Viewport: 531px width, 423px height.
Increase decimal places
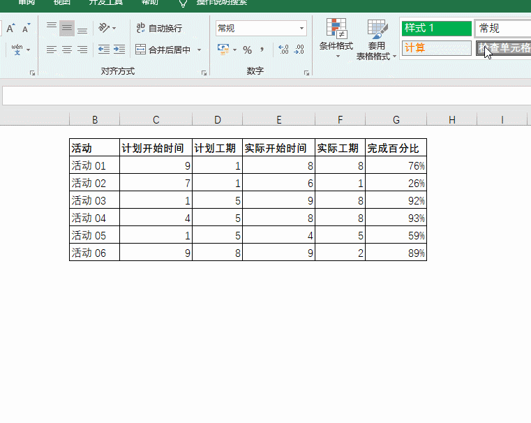point(283,50)
